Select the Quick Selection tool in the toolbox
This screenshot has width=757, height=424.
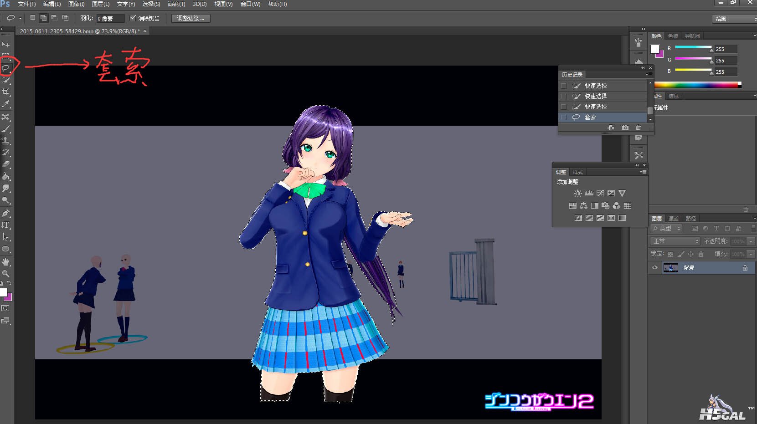pos(5,80)
